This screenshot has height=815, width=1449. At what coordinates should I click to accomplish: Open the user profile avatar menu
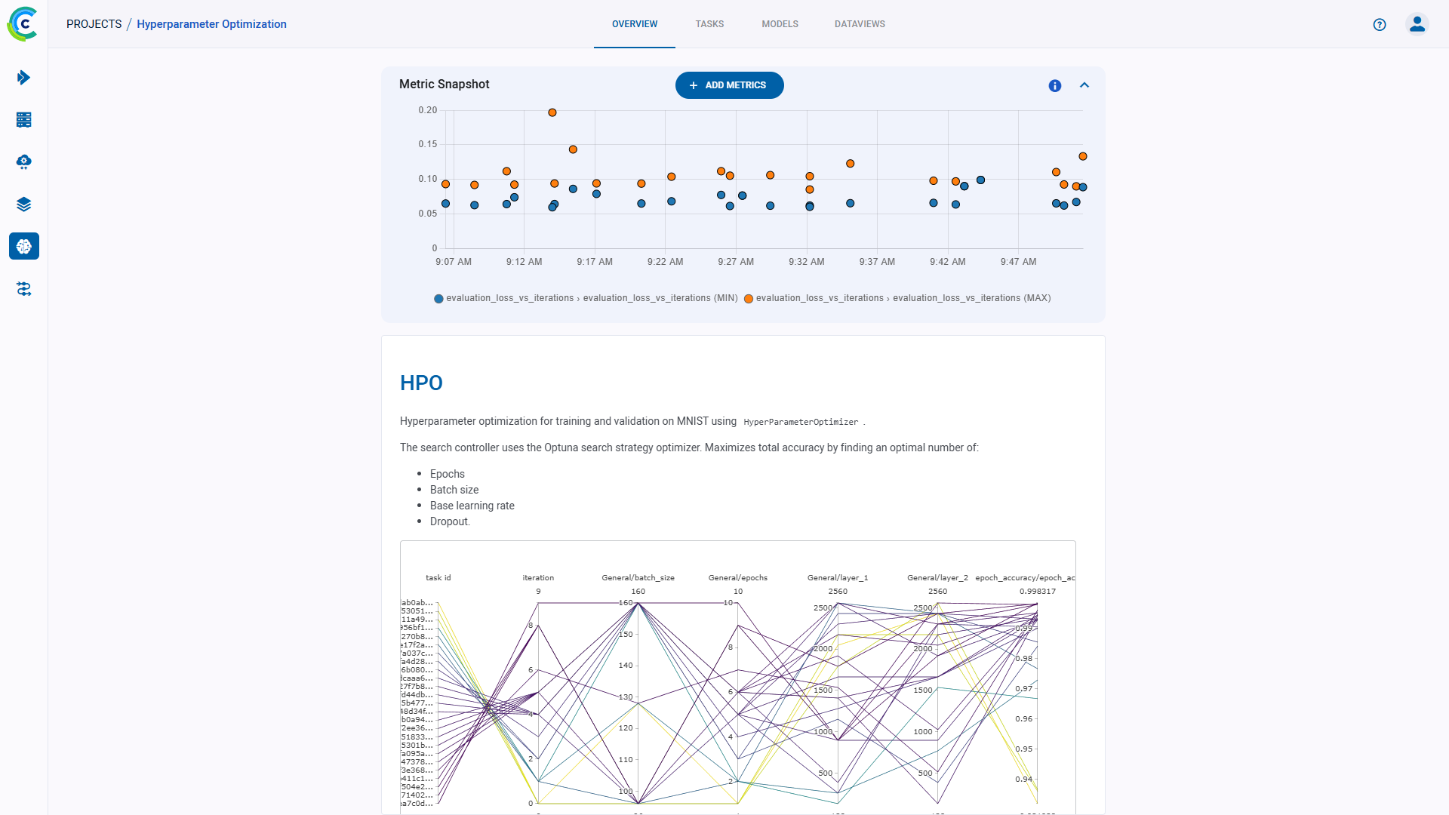coord(1417,23)
